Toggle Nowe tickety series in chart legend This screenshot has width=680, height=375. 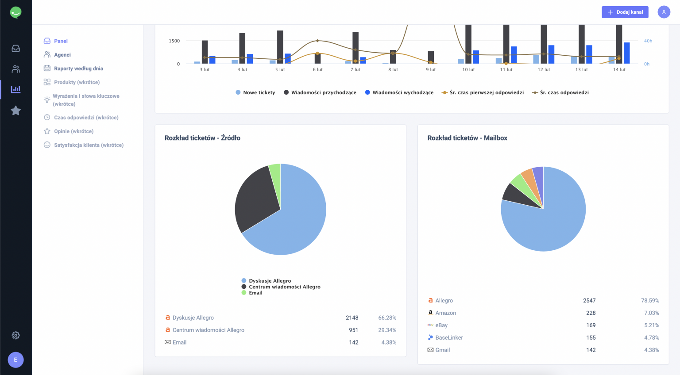coord(255,92)
